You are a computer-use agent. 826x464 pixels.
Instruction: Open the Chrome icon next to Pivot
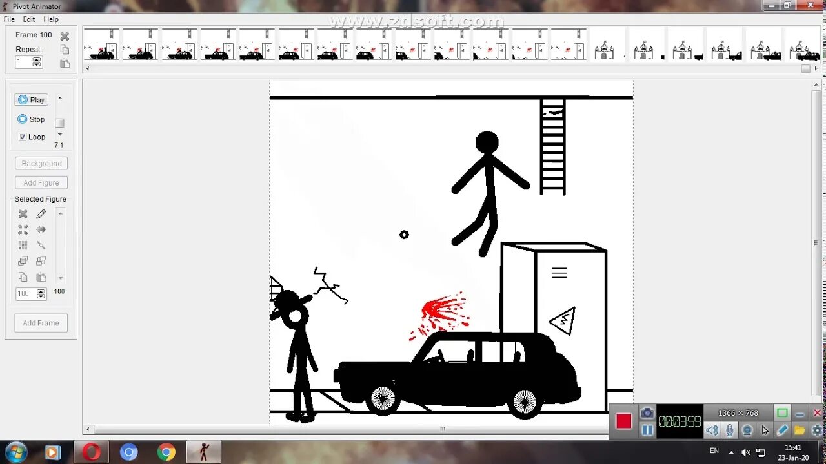point(166,452)
